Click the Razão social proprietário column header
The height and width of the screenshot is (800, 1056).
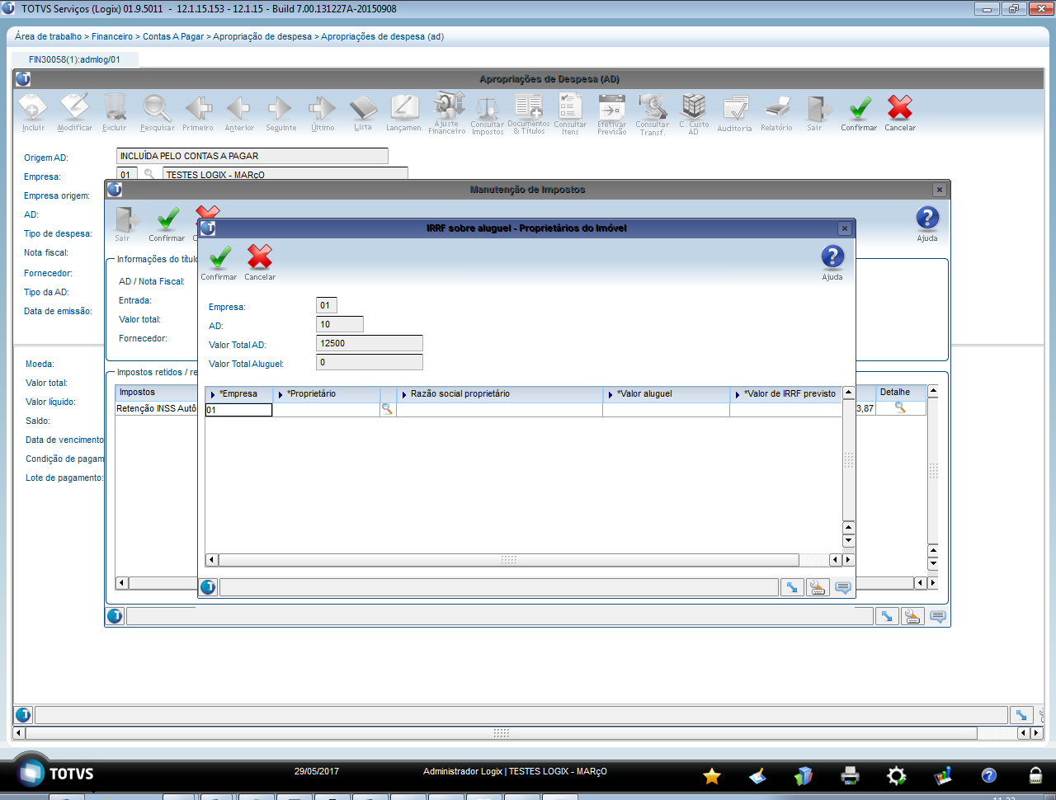[500, 394]
